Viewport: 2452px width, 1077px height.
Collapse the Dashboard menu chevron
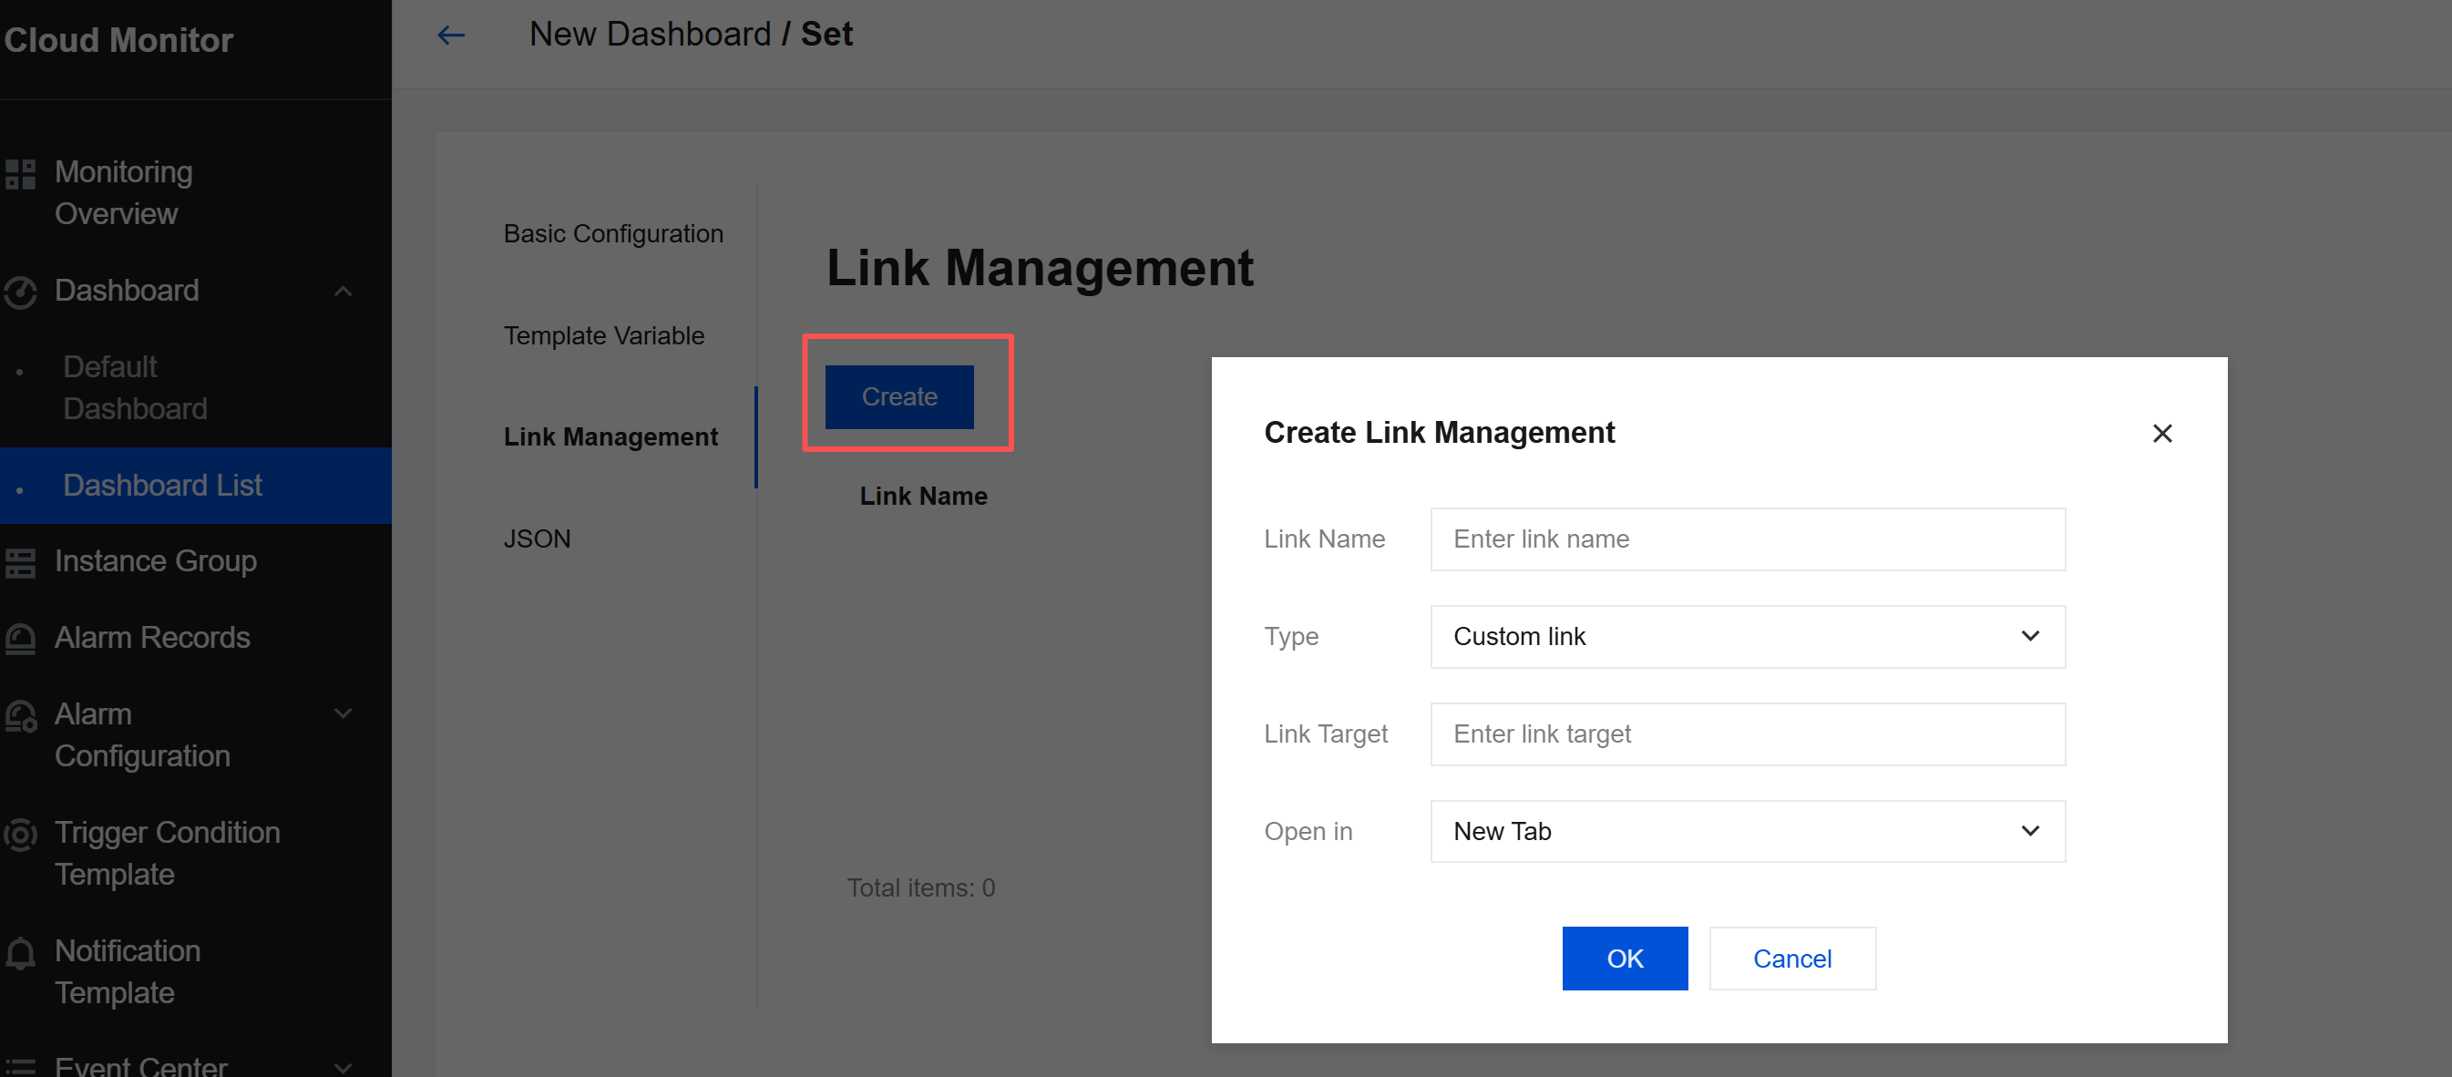pyautogui.click(x=344, y=291)
